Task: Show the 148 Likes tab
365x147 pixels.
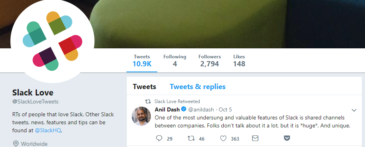Action: [x=239, y=61]
